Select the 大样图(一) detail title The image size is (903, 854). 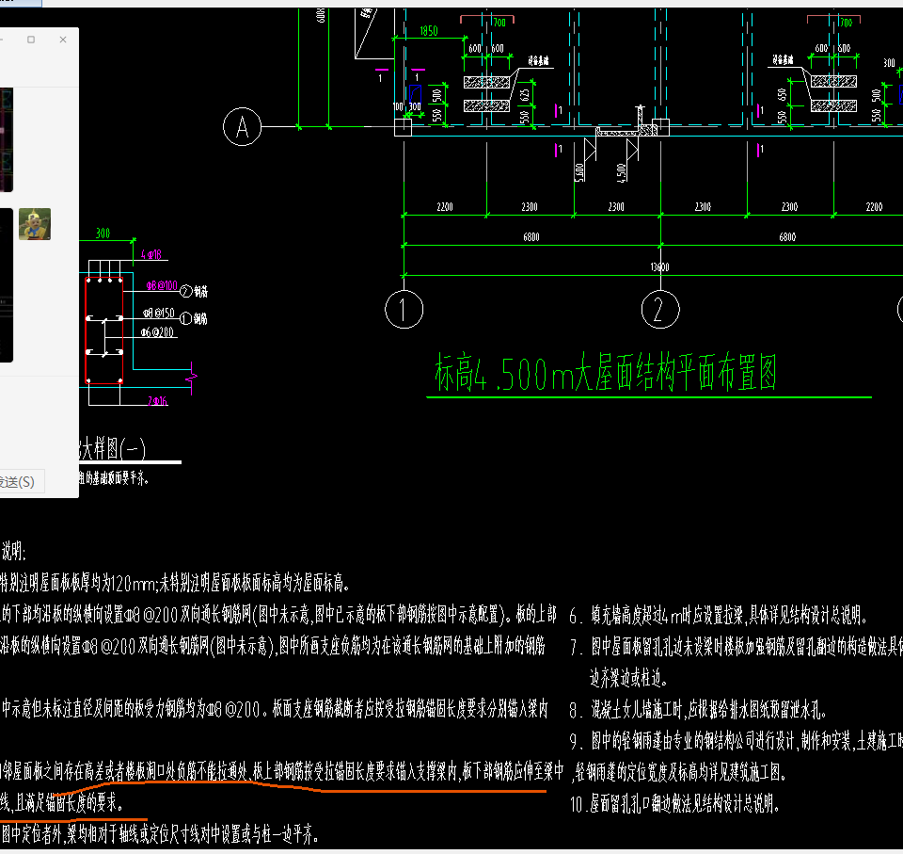[x=112, y=448]
